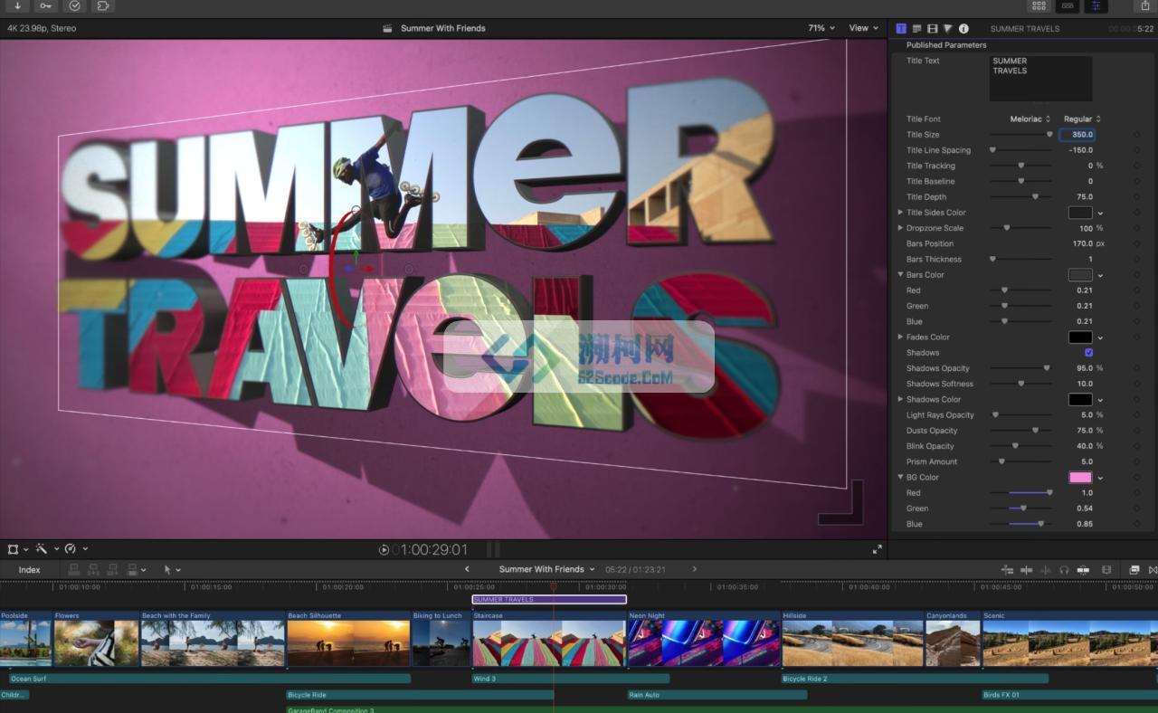The height and width of the screenshot is (713, 1158).
Task: Toggle solo headphones icon
Action: 1064,569
